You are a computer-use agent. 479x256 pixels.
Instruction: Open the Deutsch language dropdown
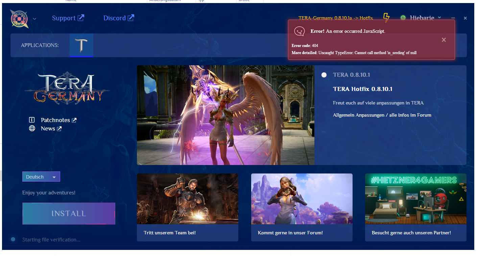point(41,177)
